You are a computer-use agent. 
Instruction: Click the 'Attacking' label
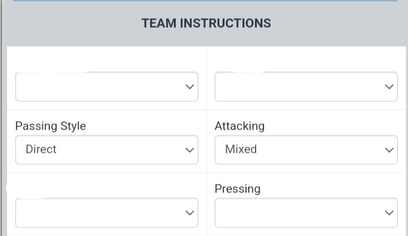click(x=239, y=126)
